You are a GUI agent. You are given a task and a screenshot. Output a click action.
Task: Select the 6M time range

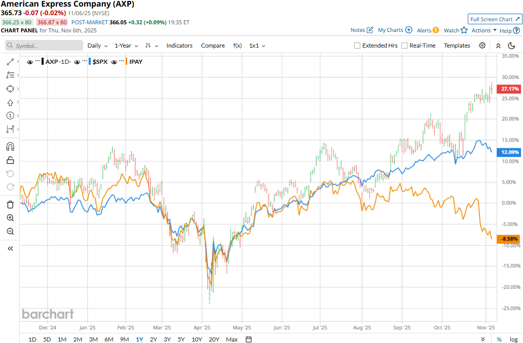108,339
